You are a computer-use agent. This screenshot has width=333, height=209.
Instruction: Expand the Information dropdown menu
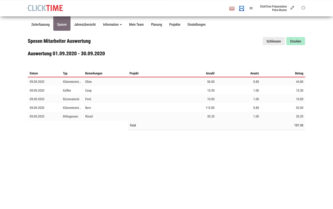click(x=112, y=25)
